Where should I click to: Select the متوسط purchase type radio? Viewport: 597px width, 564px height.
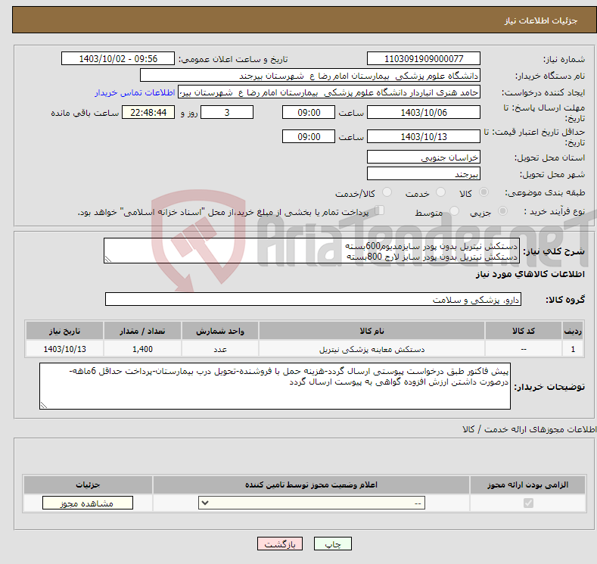454,211
